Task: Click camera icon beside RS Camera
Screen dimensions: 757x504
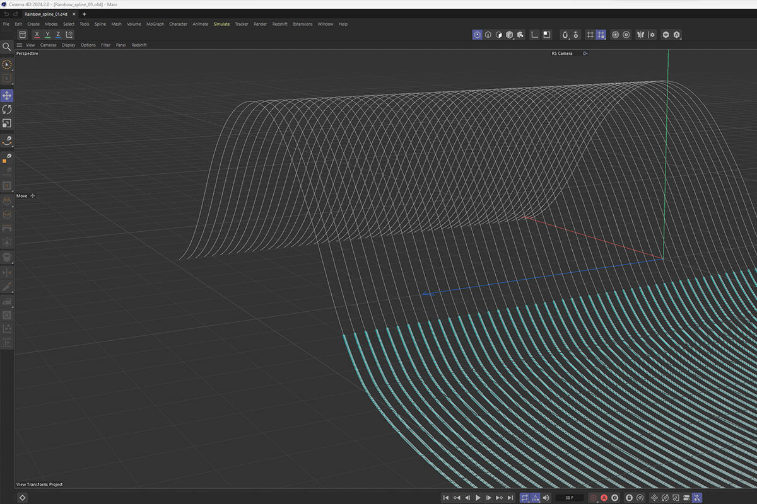Action: [x=585, y=54]
